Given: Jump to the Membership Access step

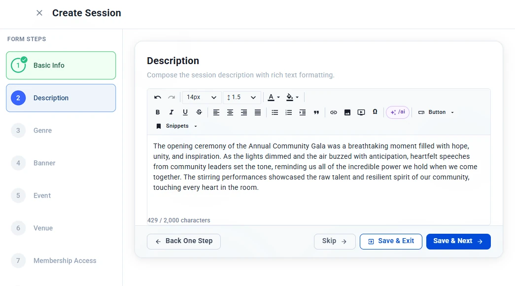Looking at the screenshot, I should (61, 261).
